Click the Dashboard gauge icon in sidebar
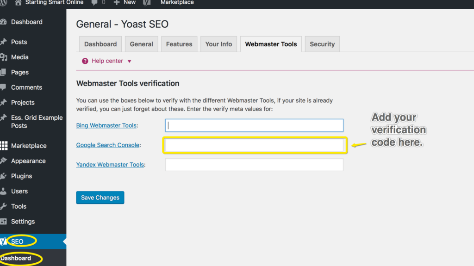 (3, 22)
